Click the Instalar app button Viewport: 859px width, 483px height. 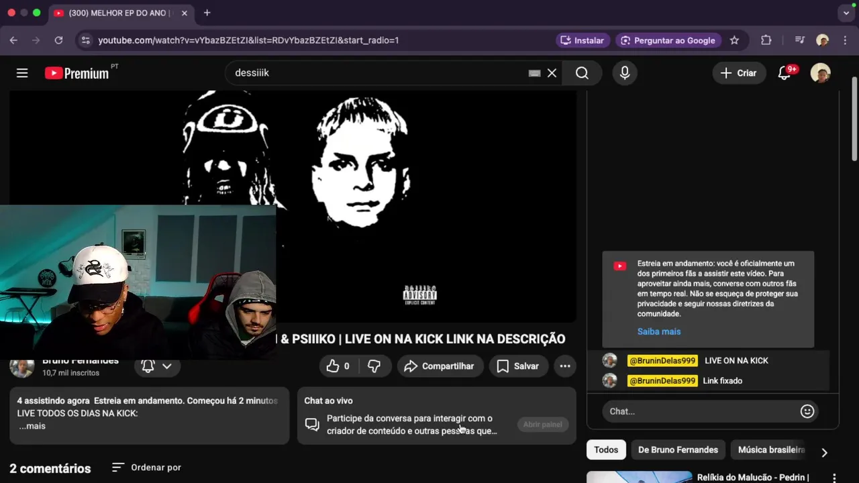583,40
